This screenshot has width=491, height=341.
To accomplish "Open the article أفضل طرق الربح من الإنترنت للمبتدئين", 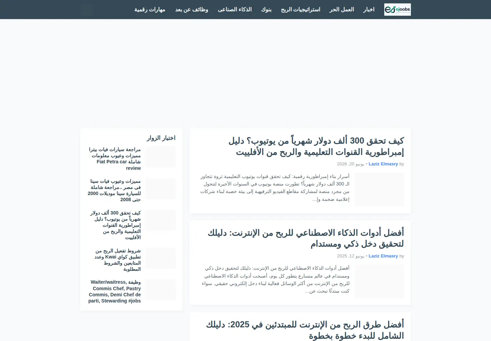I will pyautogui.click(x=305, y=330).
